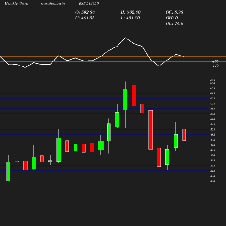
Task: Click the 503 price axis label
Action: [212, 130]
